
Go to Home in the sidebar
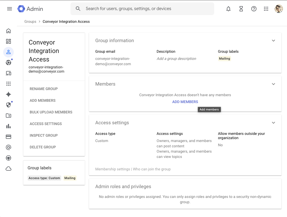8,31
